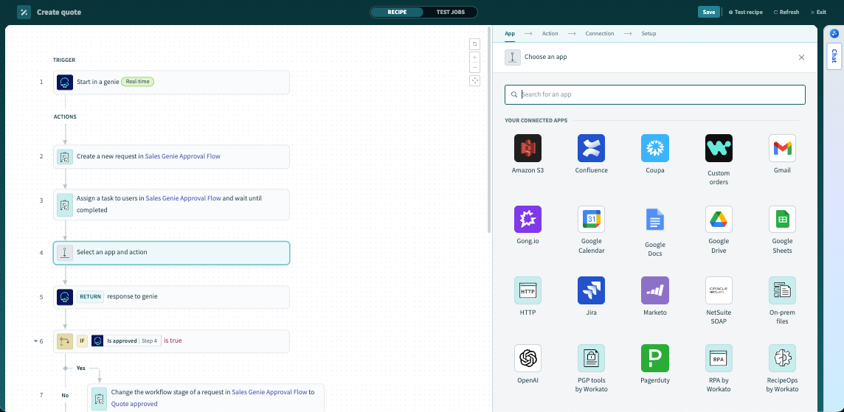Pick the OpenAI app icon

[x=527, y=357]
